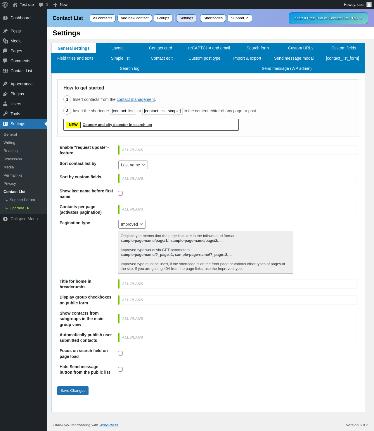Screen dimensions: 374x431
Task: Click the Comments icon in sidebar
Action: tap(5, 61)
